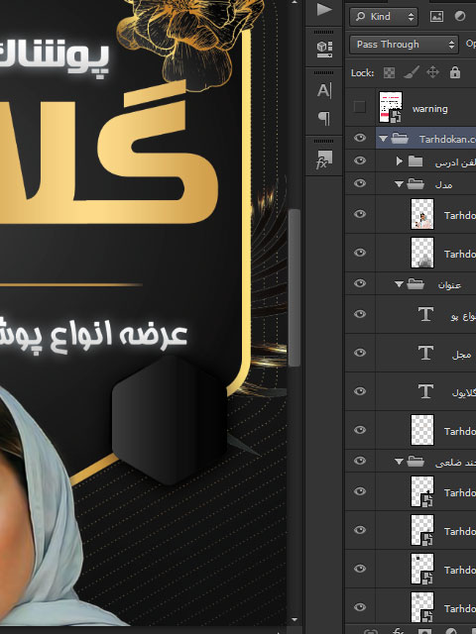Collapse the Tarhdokan group
Image resolution: width=476 pixels, height=634 pixels.
(x=383, y=139)
